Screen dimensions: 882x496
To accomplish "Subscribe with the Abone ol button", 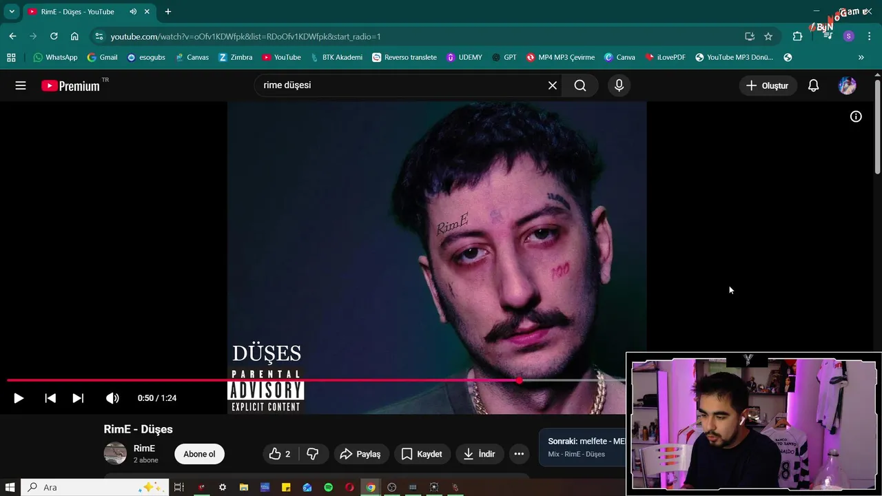I will (x=199, y=454).
